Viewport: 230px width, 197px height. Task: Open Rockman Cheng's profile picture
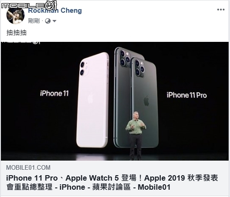15,15
